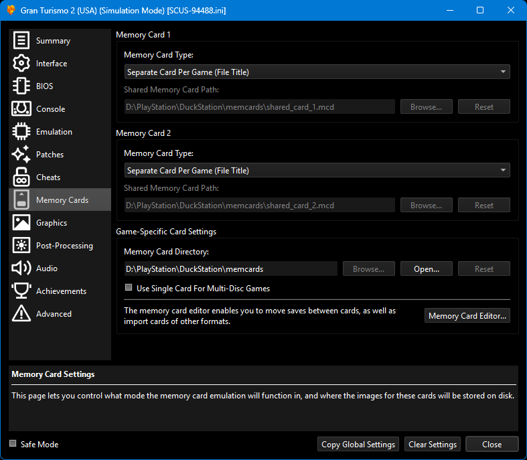Click the Summary list icon in sidebar

point(21,41)
